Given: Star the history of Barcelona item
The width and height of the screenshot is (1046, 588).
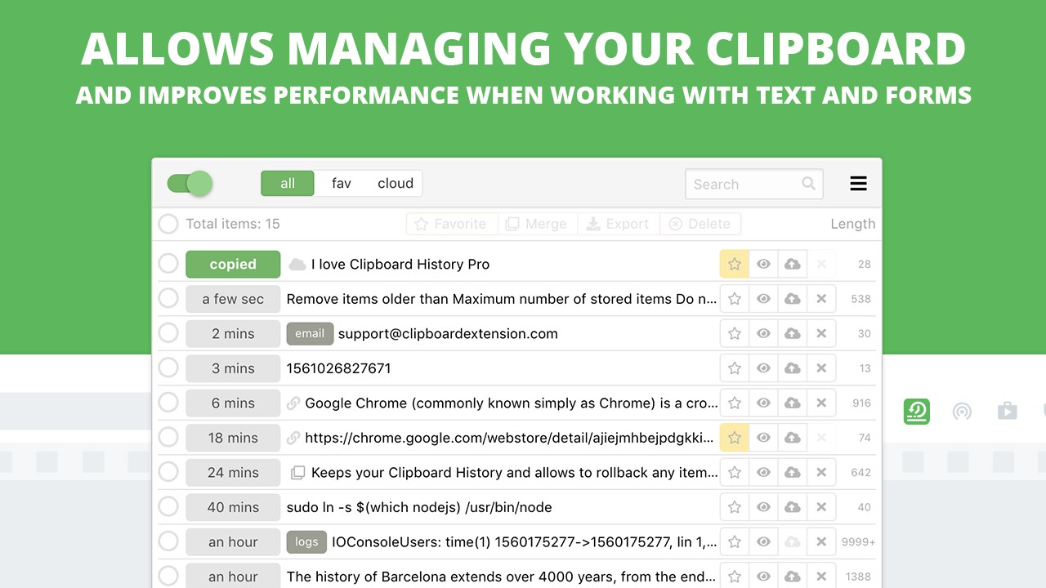Looking at the screenshot, I should click(x=735, y=577).
